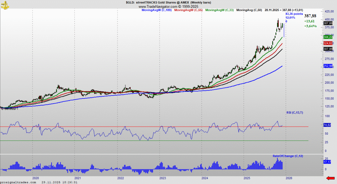Click the green '+13,61' change value
This screenshot has width=337, height=184.
(x=309, y=21)
